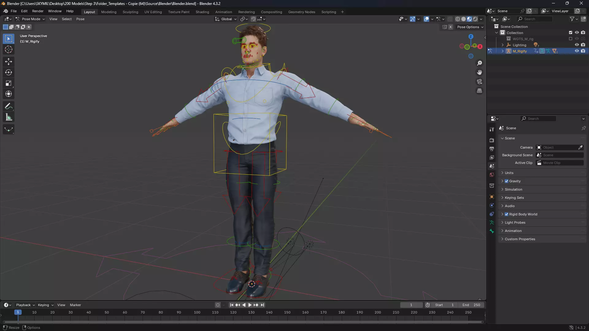Click the eyedropper in the Camera field

coord(580,147)
